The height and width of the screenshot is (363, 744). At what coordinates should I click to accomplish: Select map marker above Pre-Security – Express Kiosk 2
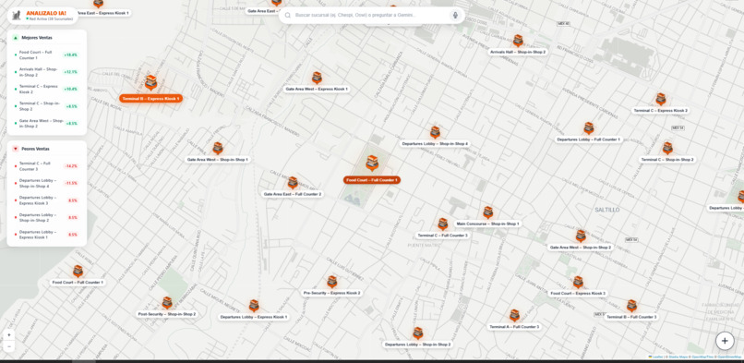[x=331, y=282]
